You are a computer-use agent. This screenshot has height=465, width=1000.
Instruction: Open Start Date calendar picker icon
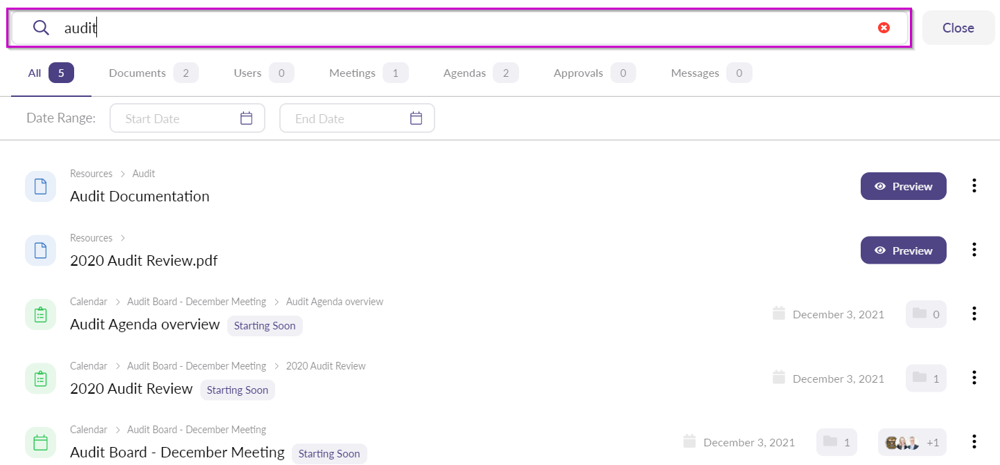point(246,118)
